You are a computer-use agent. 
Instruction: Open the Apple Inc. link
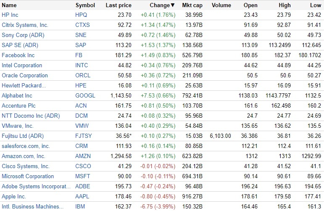pos(14,197)
